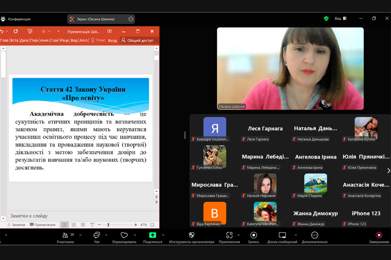The height and width of the screenshot is (260, 391).
Task: Click the red Завершение end meeting button
Action: click(379, 235)
